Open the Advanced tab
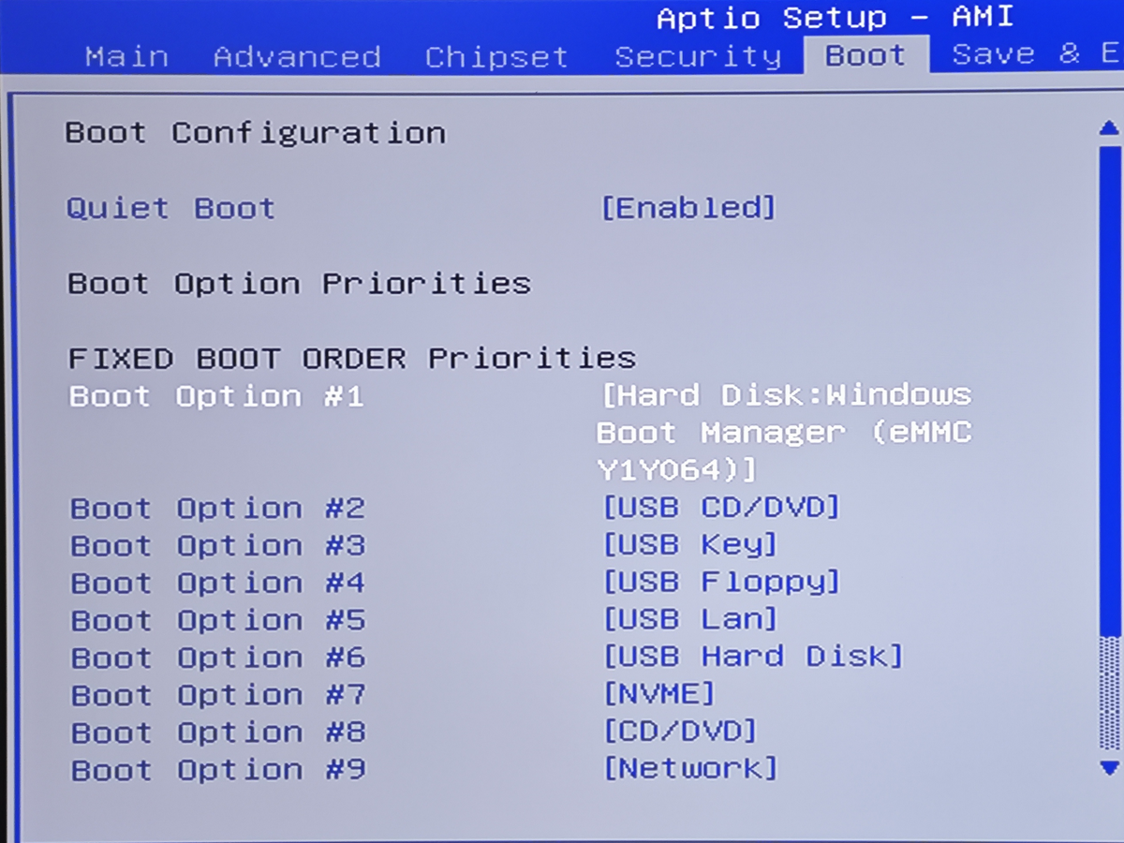The image size is (1124, 843). (296, 56)
